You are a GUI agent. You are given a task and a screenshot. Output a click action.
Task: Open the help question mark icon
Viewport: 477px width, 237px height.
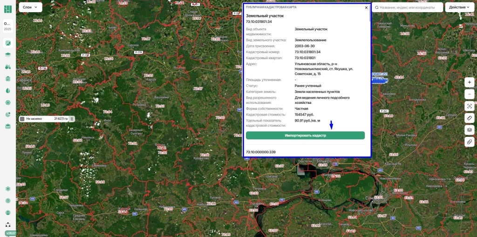(8, 201)
